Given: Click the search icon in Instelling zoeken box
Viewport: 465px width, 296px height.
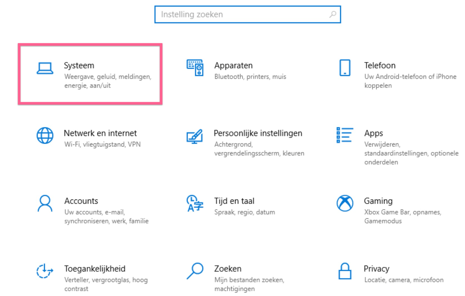Looking at the screenshot, I should click(332, 14).
